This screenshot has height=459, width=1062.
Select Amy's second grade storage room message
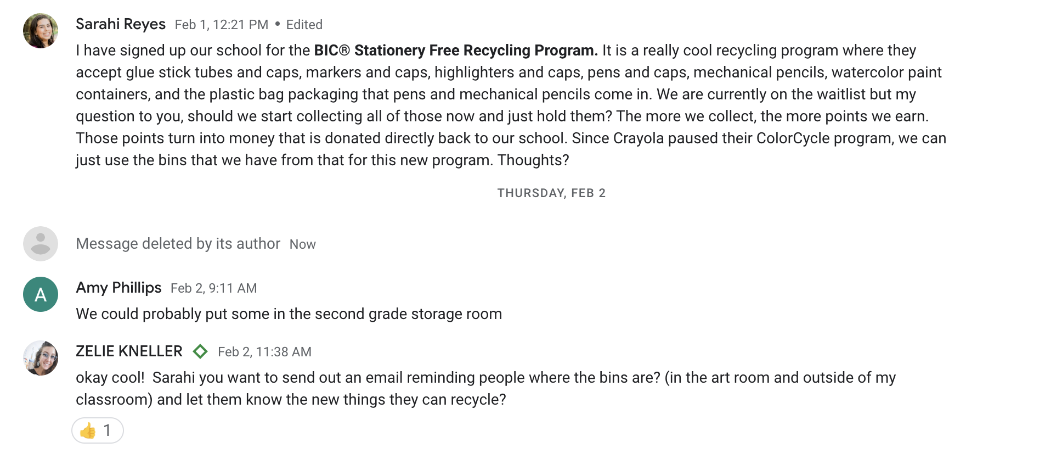click(289, 314)
